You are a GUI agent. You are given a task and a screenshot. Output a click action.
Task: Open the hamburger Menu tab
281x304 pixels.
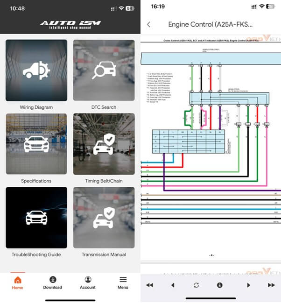tap(123, 283)
